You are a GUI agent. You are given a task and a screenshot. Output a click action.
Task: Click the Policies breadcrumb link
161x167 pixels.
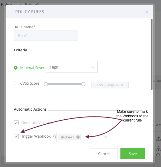[7, 4]
